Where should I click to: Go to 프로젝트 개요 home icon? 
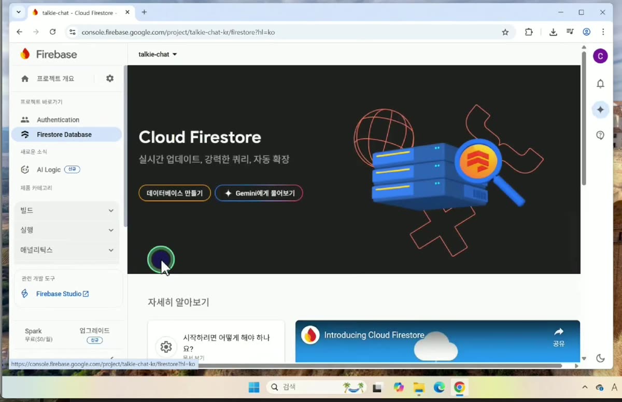(x=24, y=78)
